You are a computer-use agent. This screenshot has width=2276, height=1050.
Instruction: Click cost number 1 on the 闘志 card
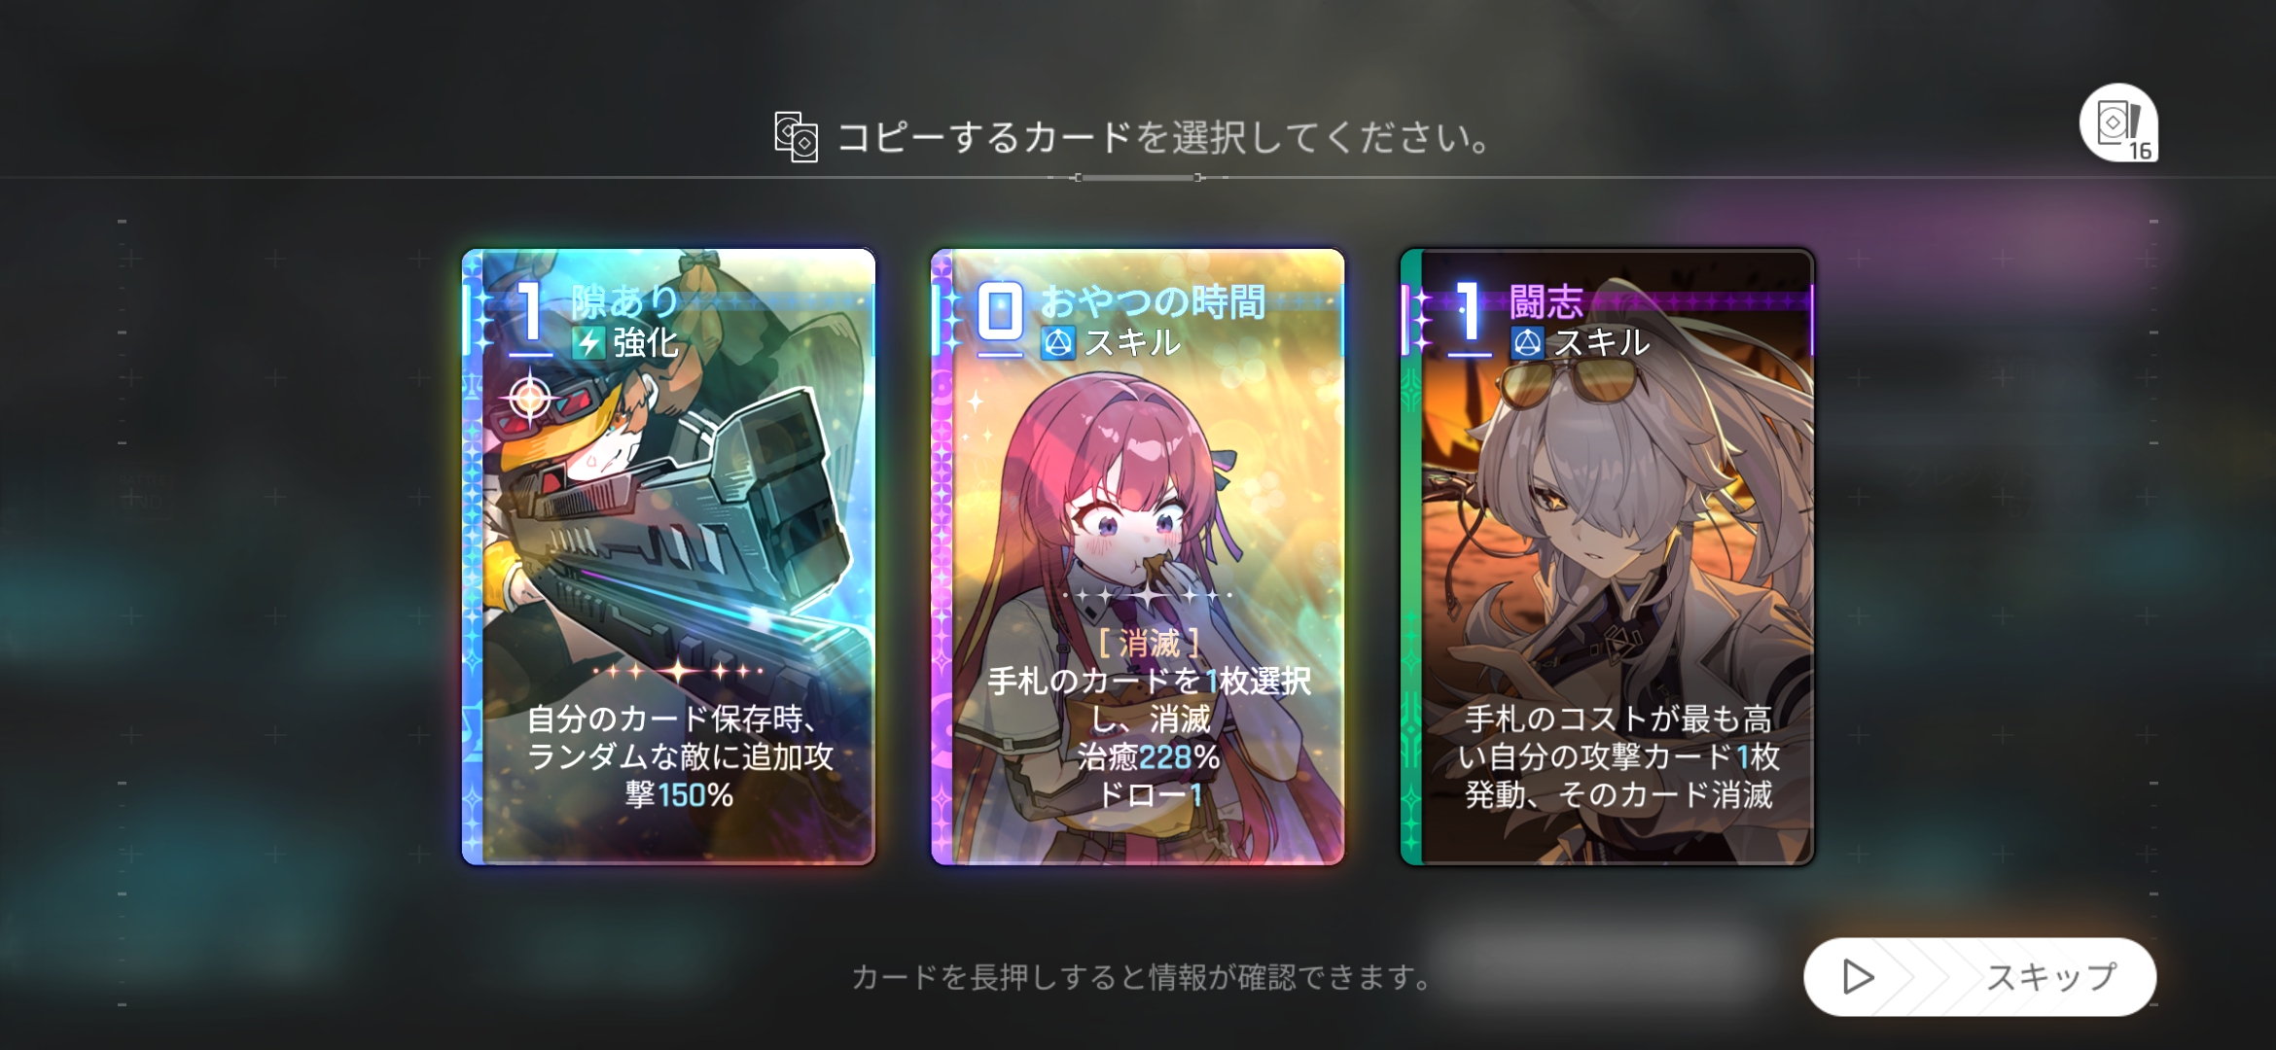coord(1469,312)
